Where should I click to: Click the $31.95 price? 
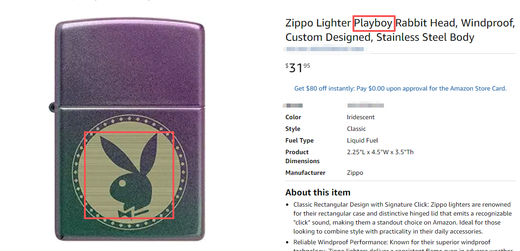(x=298, y=68)
